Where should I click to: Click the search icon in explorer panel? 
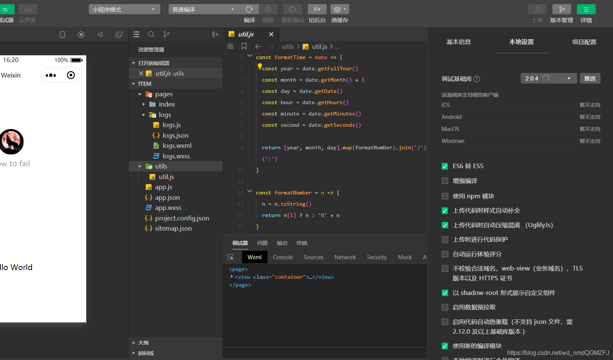click(151, 35)
